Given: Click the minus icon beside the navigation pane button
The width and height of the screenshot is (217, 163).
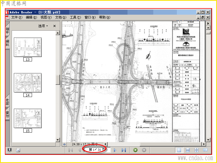Looking at the screenshot, I should point(18,150).
